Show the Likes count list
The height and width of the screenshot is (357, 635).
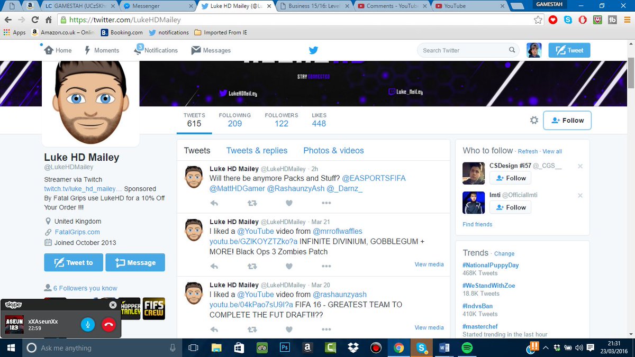319,120
